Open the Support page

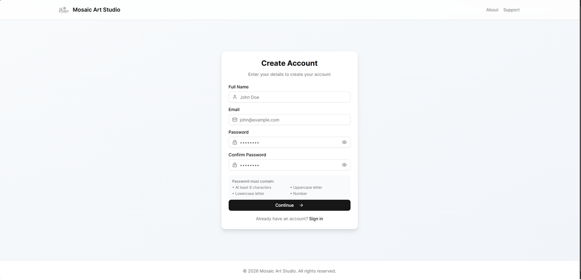click(511, 10)
